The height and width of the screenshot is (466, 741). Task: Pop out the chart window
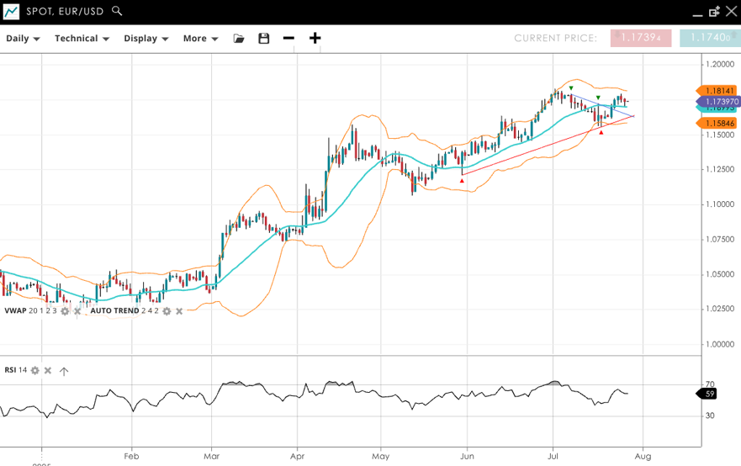pos(714,12)
